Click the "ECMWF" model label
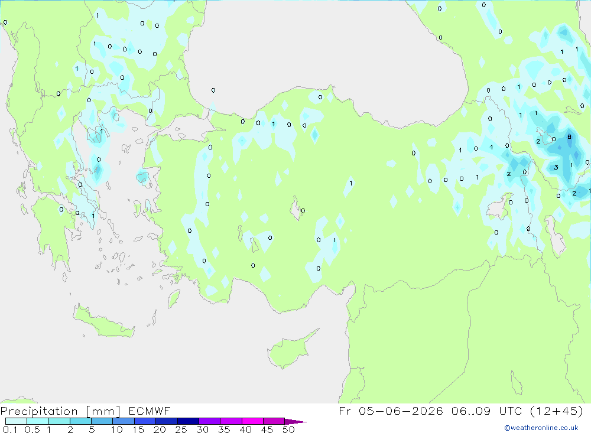The width and height of the screenshot is (591, 433). point(150,411)
